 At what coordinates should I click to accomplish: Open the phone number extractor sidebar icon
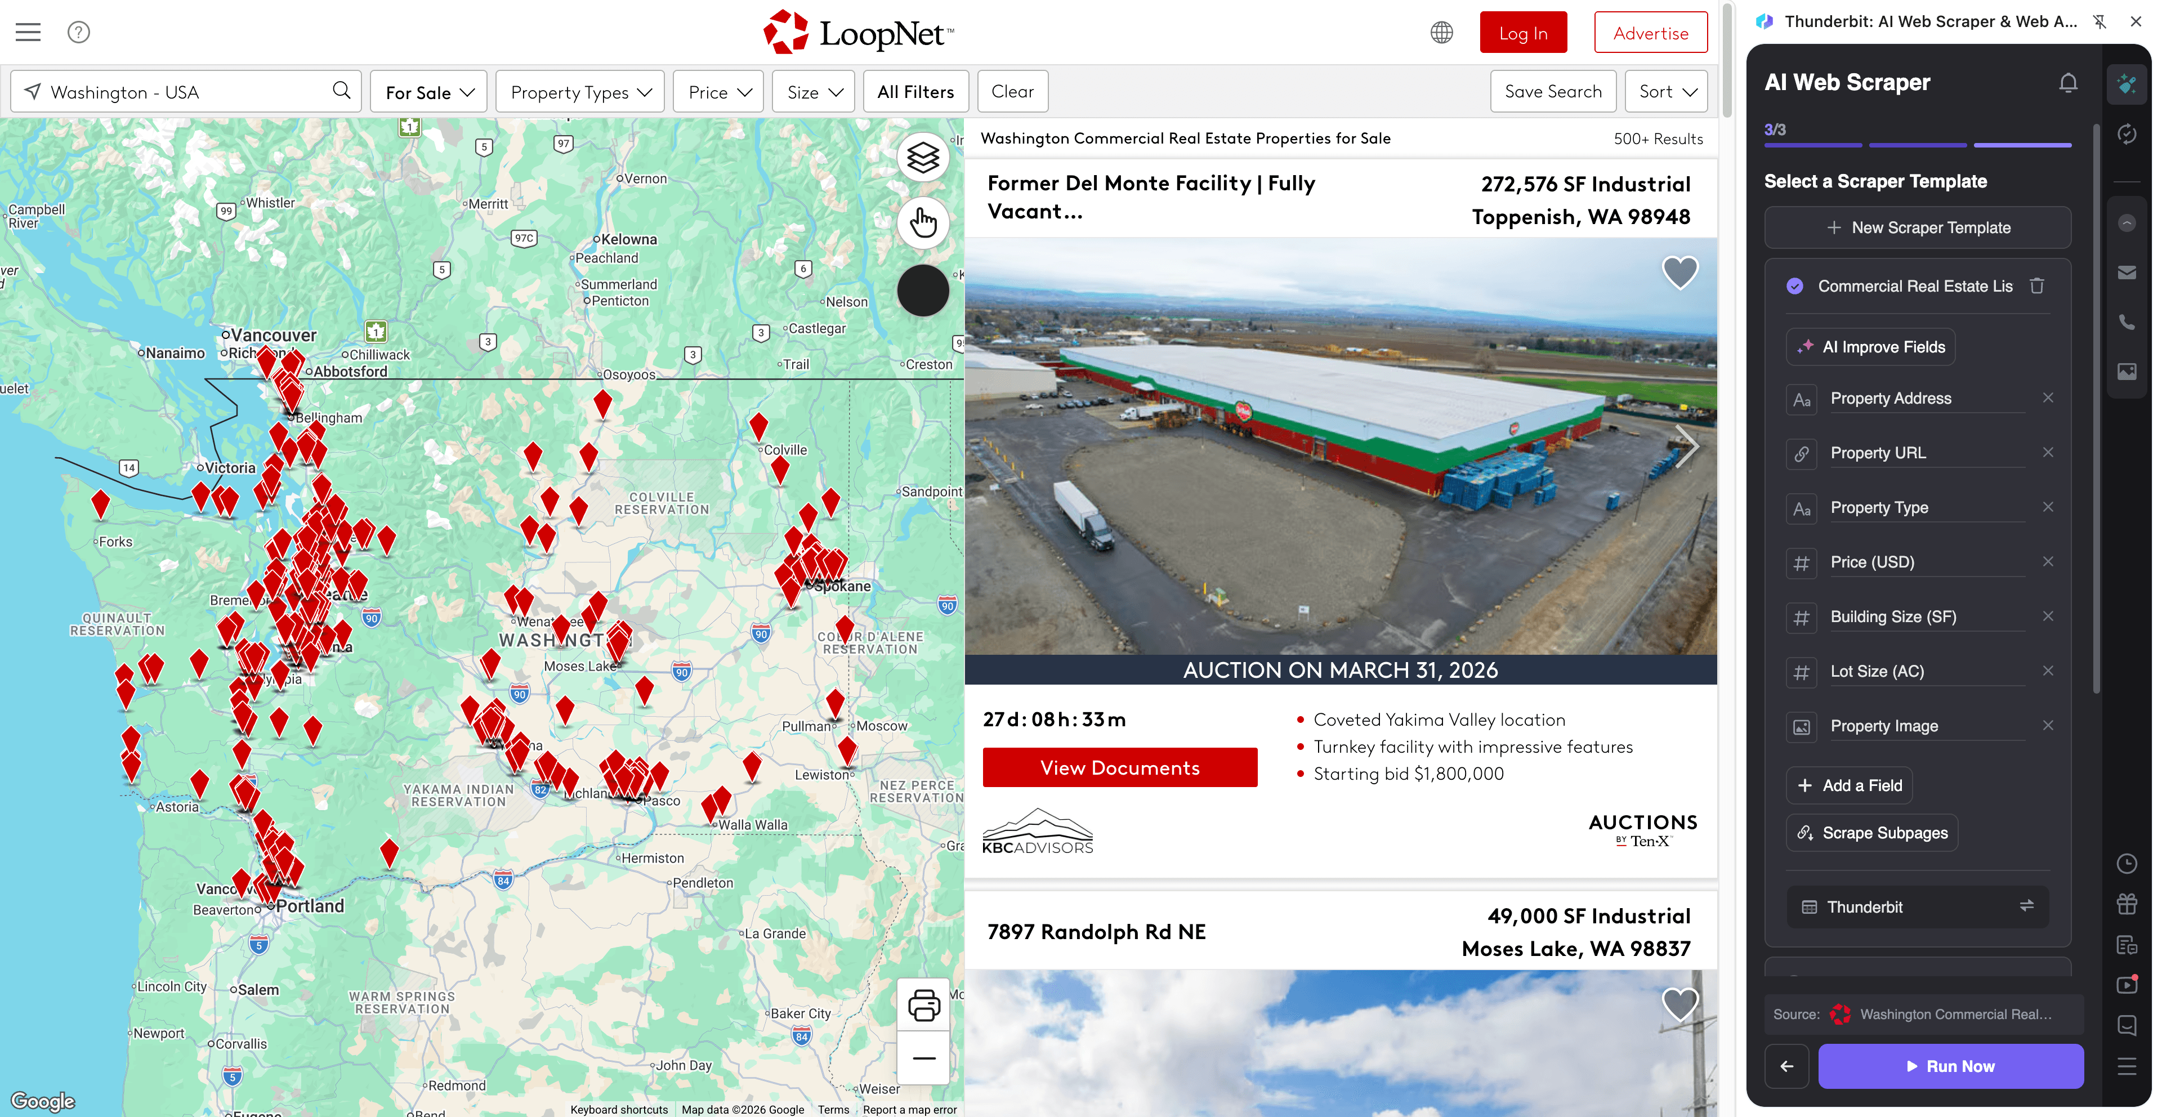click(x=2128, y=321)
